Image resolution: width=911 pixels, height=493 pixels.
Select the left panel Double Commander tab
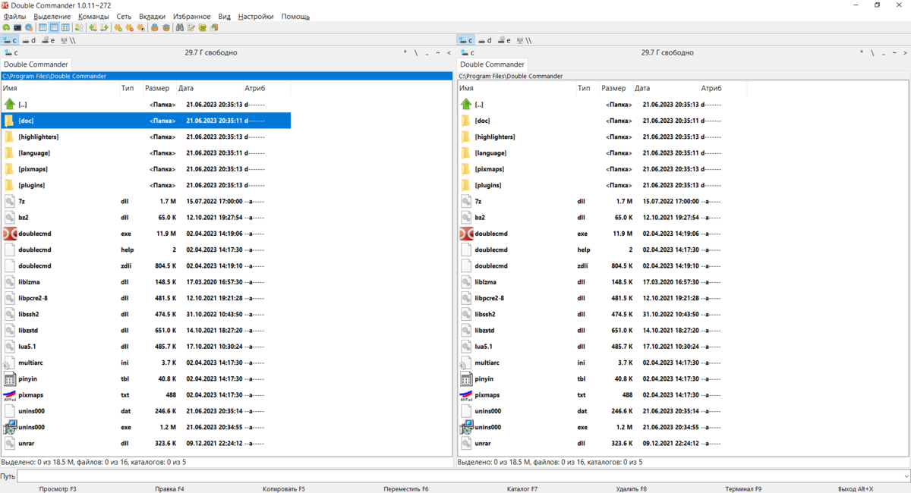point(36,64)
